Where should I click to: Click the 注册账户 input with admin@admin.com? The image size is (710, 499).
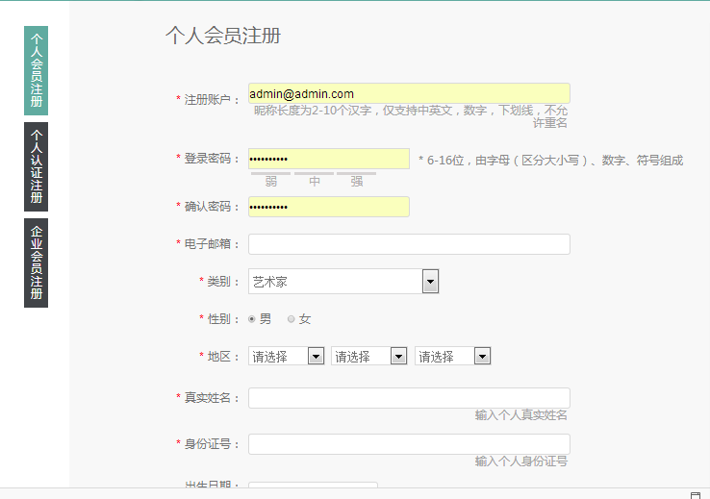[x=409, y=93]
